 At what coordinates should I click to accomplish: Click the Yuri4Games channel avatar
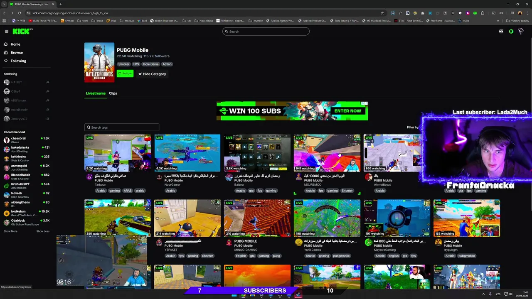(298, 243)
